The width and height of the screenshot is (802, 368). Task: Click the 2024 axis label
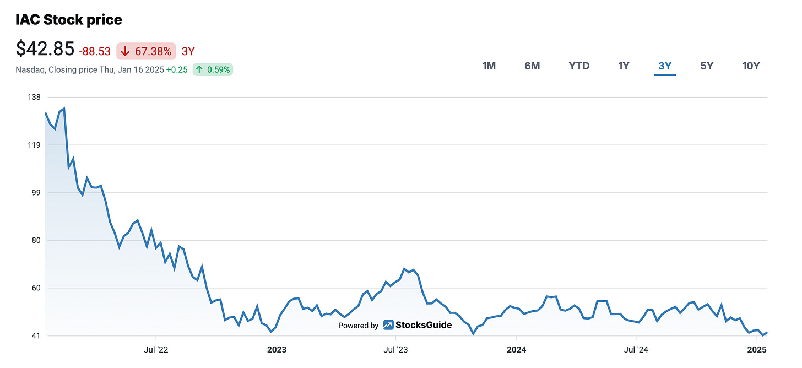click(516, 349)
